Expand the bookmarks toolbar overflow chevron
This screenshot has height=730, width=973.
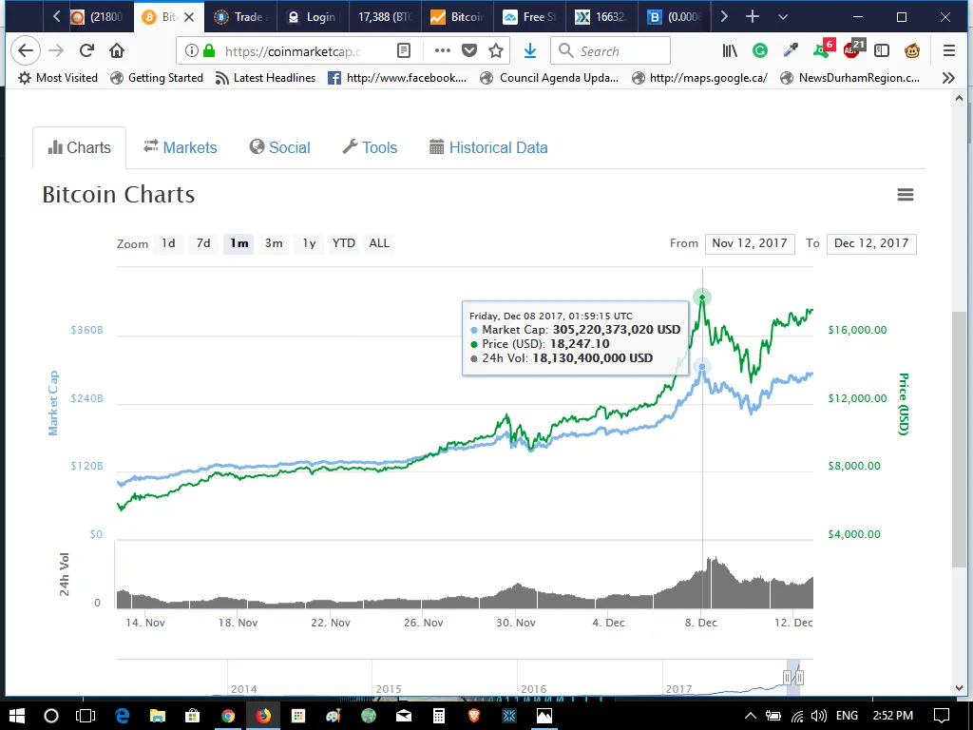(x=948, y=78)
